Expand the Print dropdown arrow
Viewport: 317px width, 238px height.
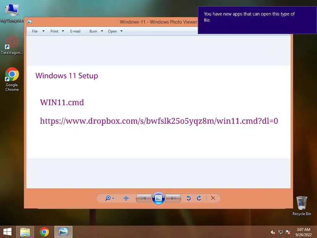[x=63, y=31]
